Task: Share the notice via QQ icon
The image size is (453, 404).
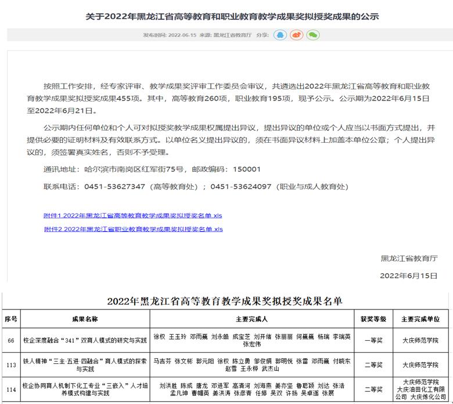Action: pos(280,35)
